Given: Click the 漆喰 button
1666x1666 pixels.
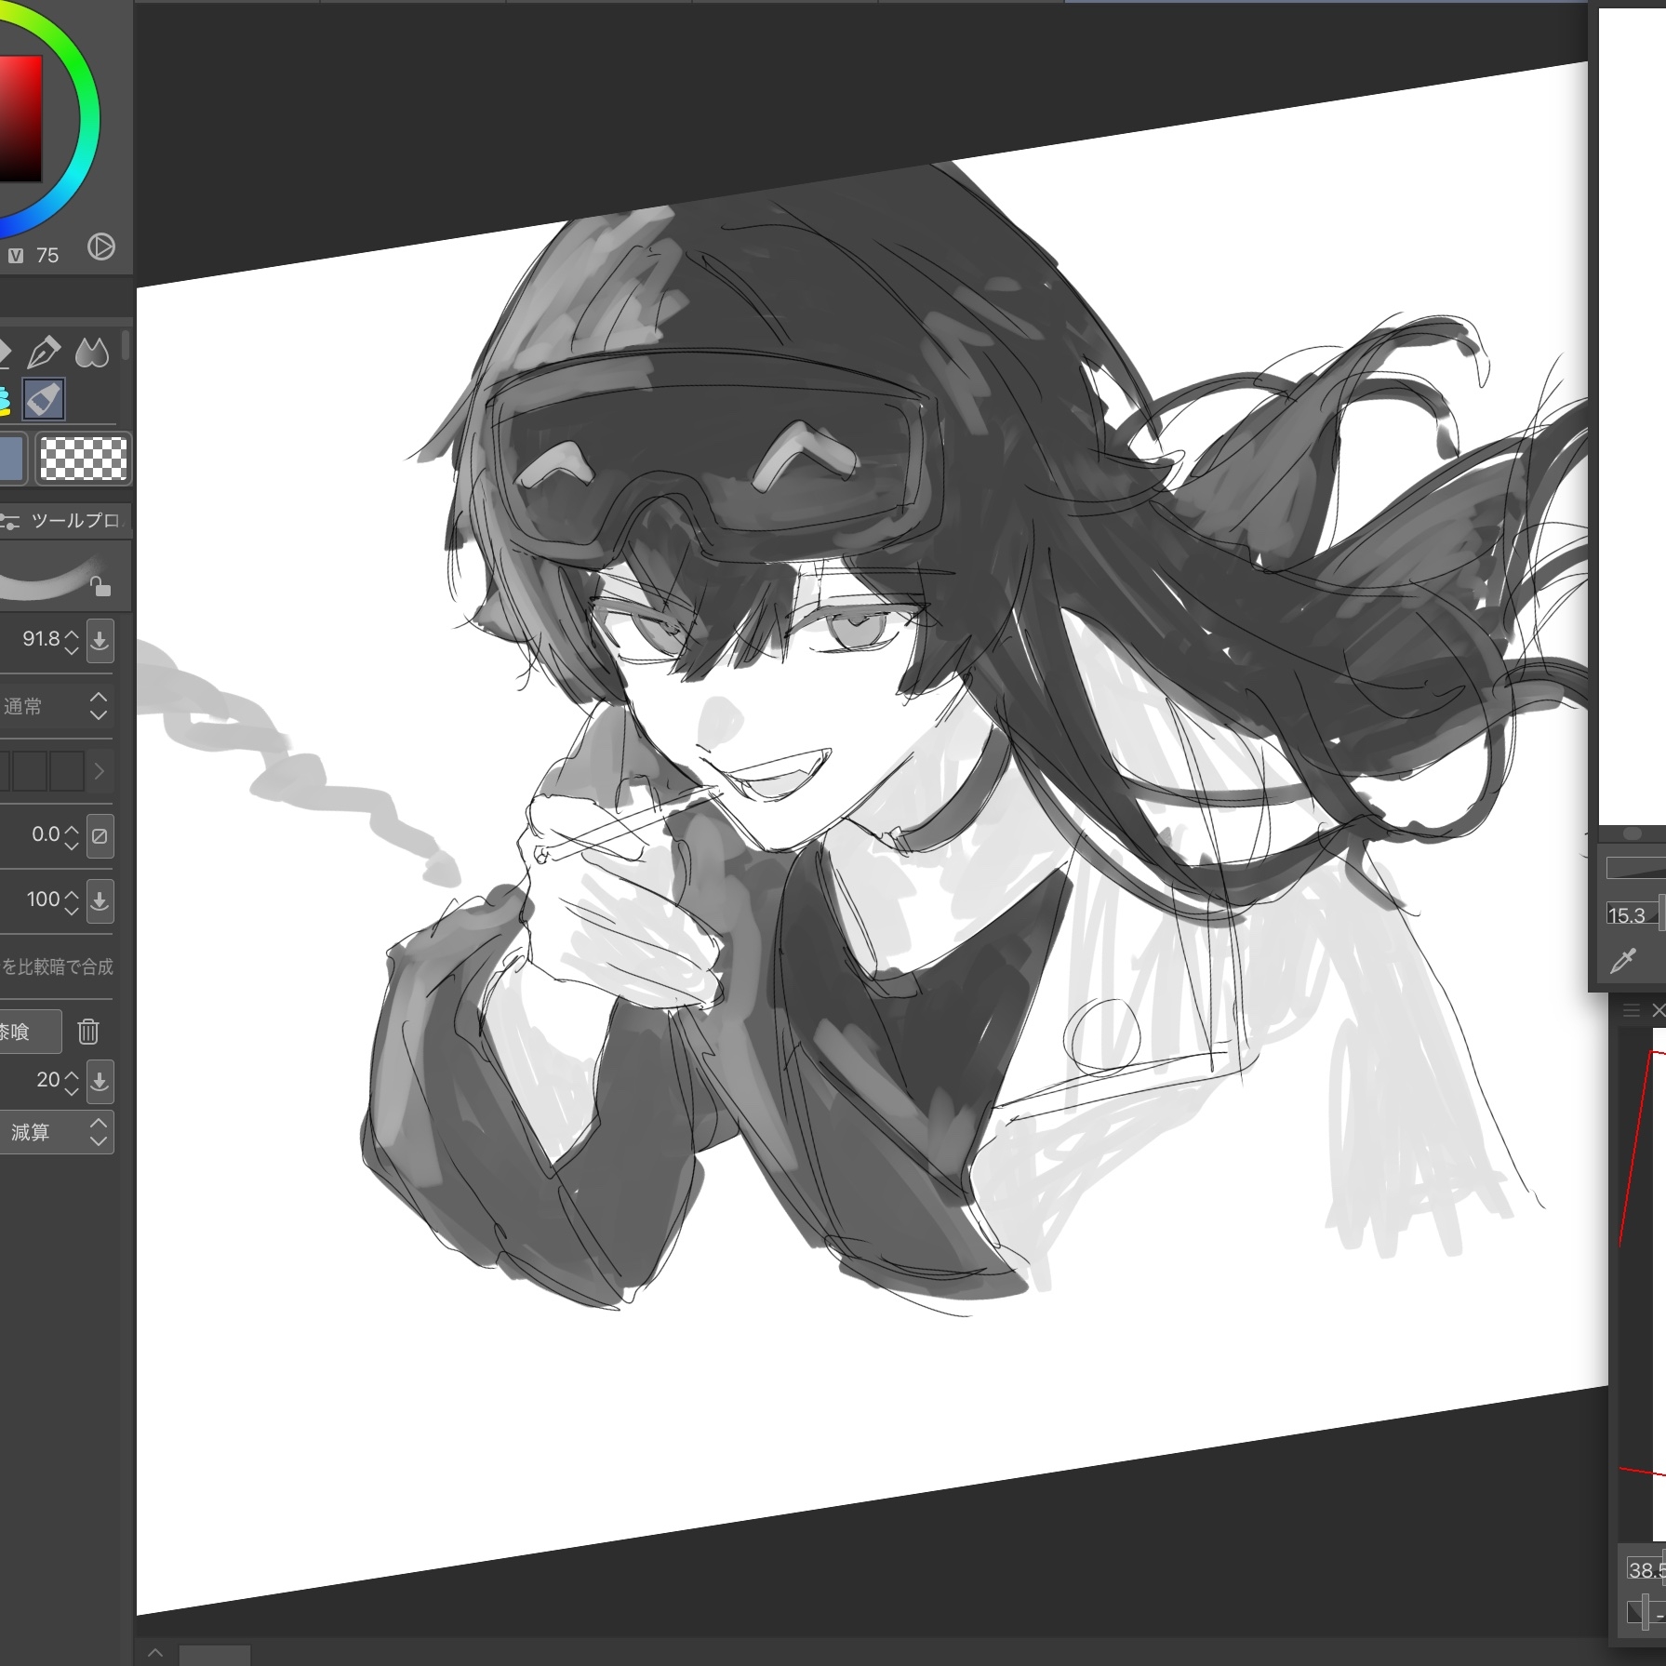Looking at the screenshot, I should [x=28, y=1032].
